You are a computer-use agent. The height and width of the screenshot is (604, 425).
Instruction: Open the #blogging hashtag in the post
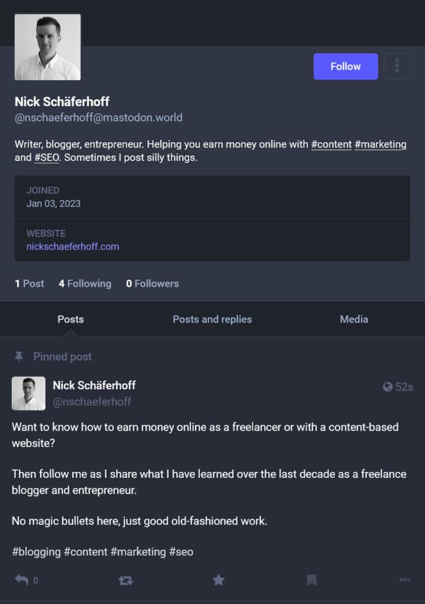tap(36, 552)
